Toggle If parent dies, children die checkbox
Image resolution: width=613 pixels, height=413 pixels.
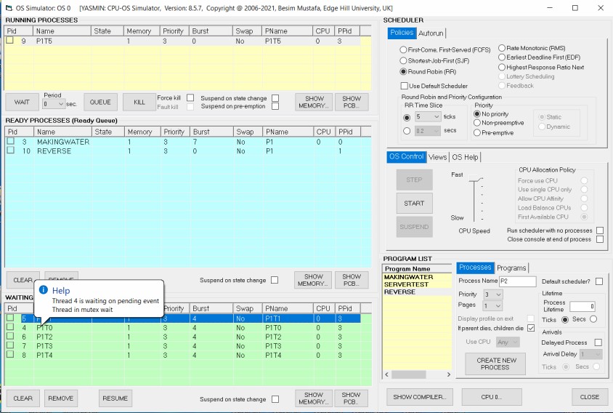[531, 328]
